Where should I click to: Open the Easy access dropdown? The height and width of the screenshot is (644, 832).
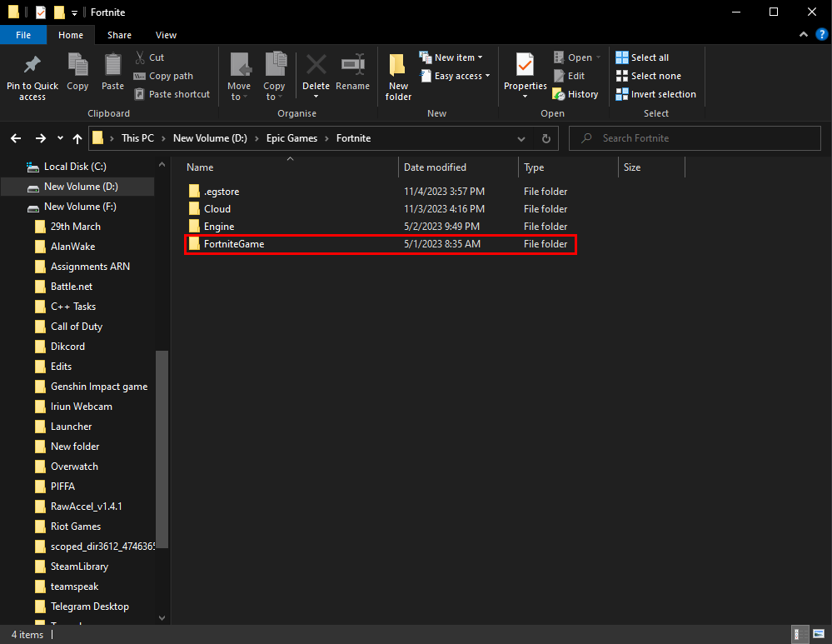coord(455,76)
